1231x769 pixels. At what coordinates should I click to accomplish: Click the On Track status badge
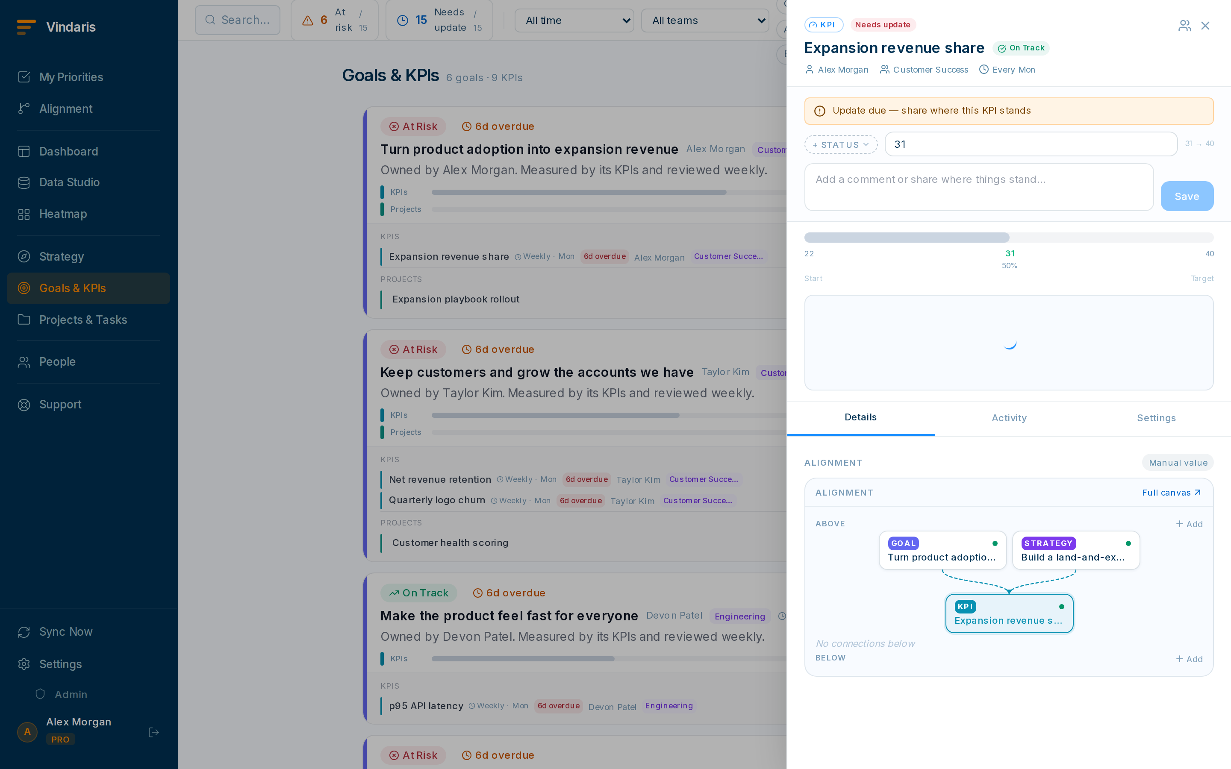(1021, 48)
